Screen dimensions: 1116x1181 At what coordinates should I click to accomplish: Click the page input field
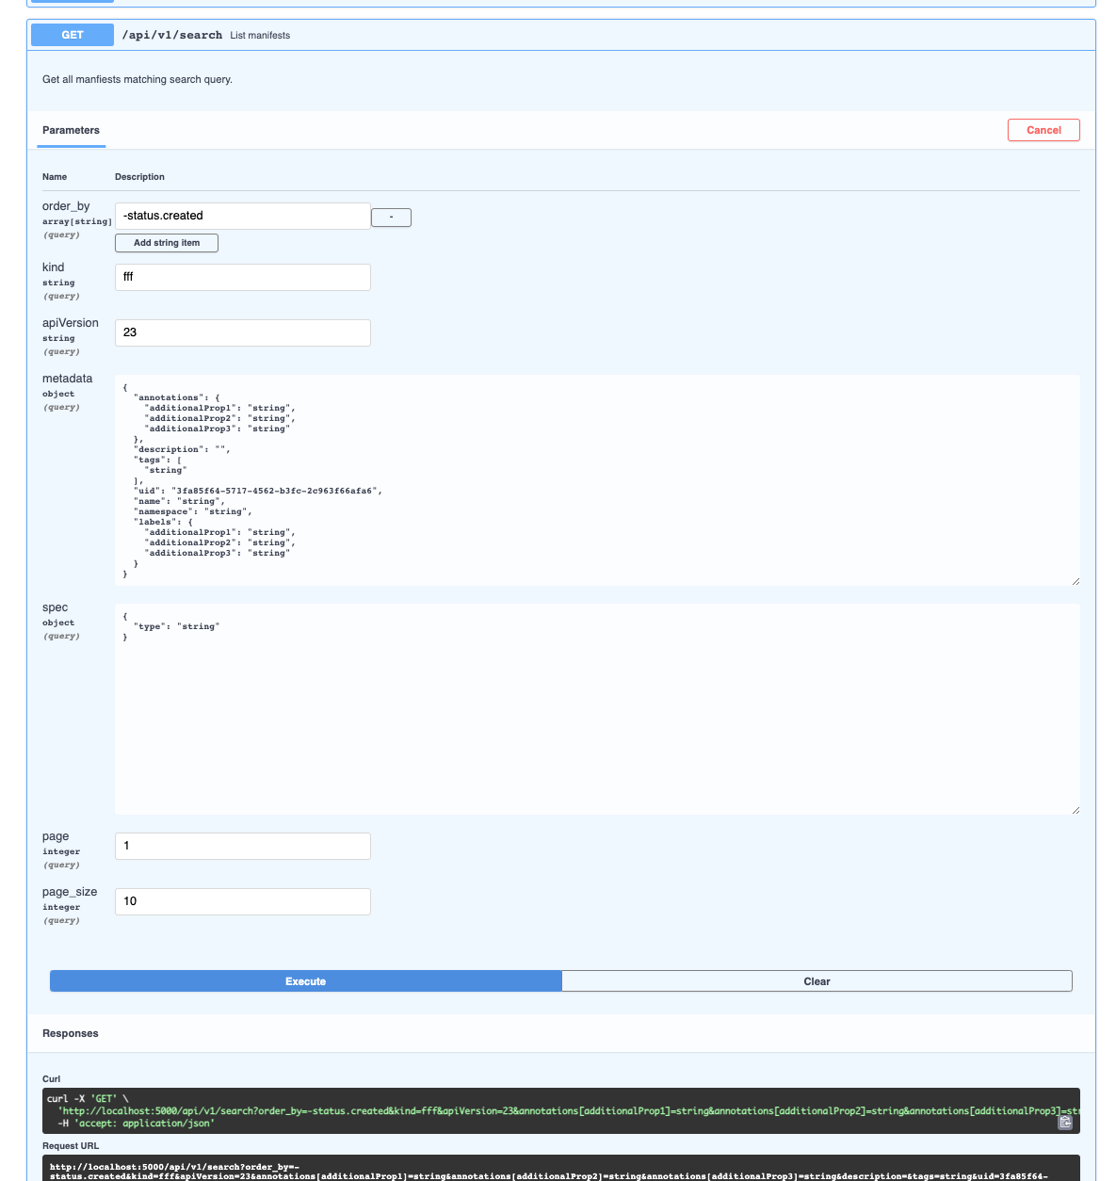pos(243,846)
